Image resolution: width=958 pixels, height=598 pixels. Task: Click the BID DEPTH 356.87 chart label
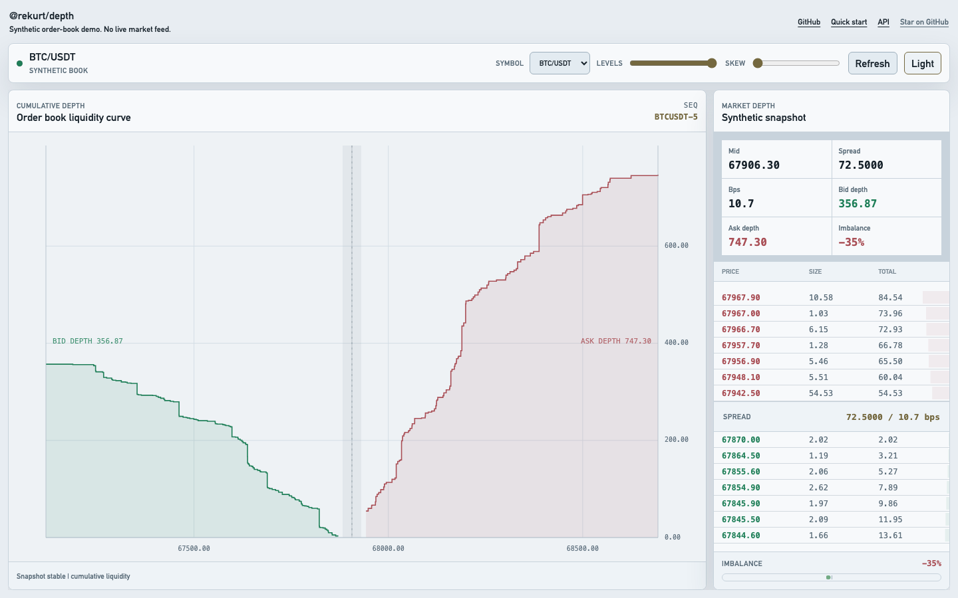[88, 341]
